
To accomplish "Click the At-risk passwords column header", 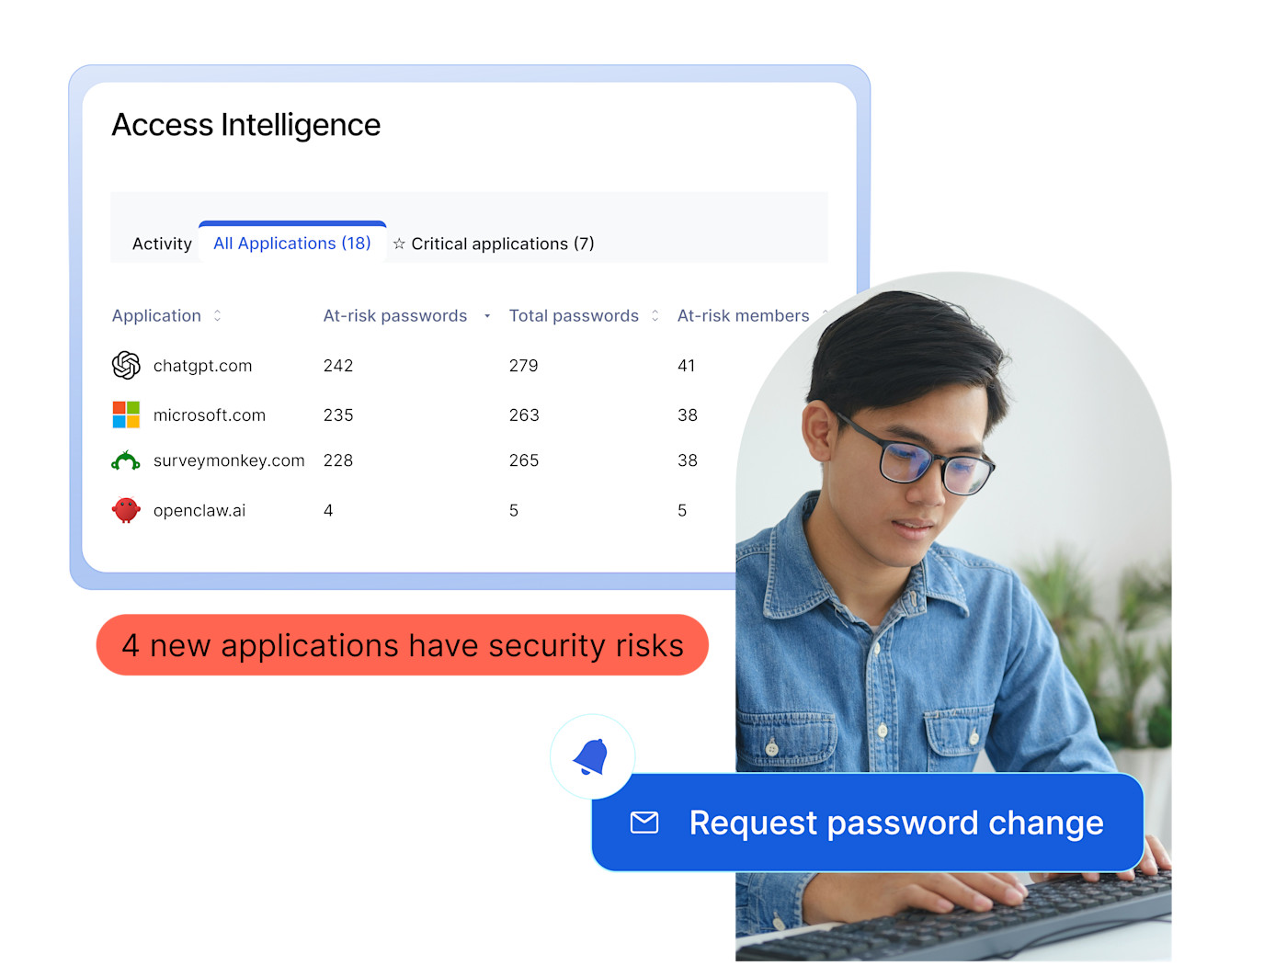I will point(395,315).
